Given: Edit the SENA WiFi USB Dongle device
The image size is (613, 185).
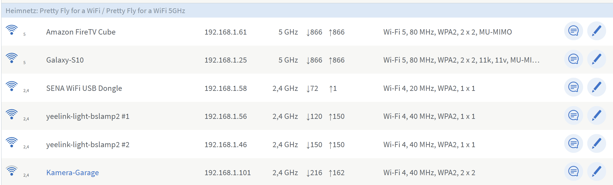Looking at the screenshot, I should (596, 87).
